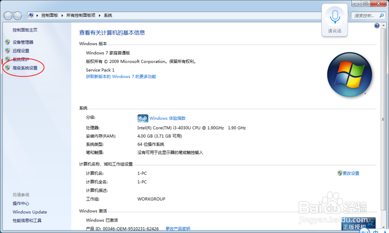The height and width of the screenshot is (233, 389).
Task: Open 设备管理器 sidebar link
Action: click(23, 42)
